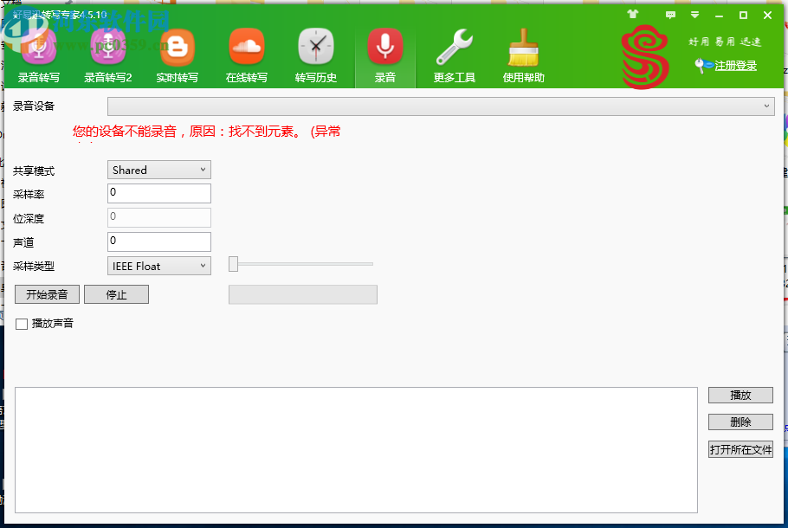Close the application window
The height and width of the screenshot is (528, 788).
click(x=767, y=15)
